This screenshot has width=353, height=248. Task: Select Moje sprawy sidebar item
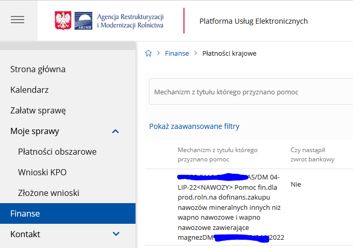(35, 131)
